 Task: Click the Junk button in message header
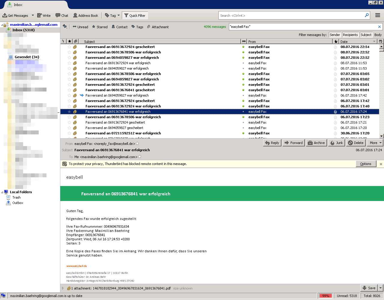coord(336,143)
